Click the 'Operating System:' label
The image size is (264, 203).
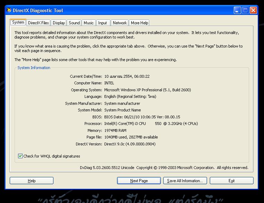pyautogui.click(x=86, y=90)
